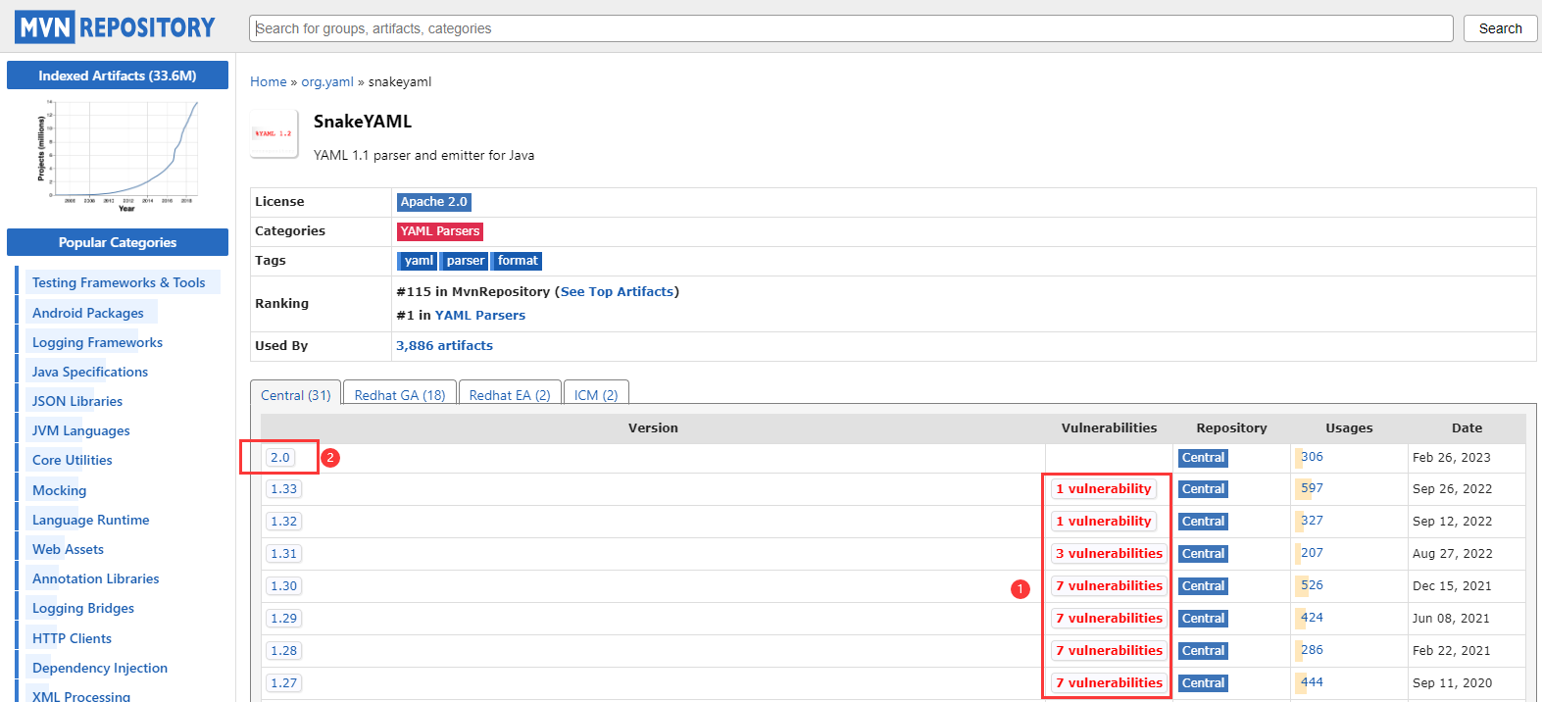The width and height of the screenshot is (1542, 702).
Task: Open version 1.29
Action: (284, 619)
